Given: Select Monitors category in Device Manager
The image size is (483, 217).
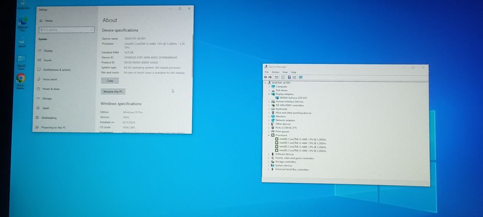Looking at the screenshot, I should pyautogui.click(x=279, y=117).
